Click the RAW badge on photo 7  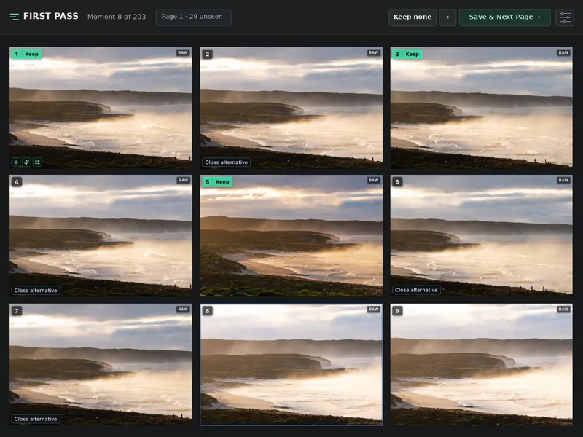pyautogui.click(x=183, y=309)
